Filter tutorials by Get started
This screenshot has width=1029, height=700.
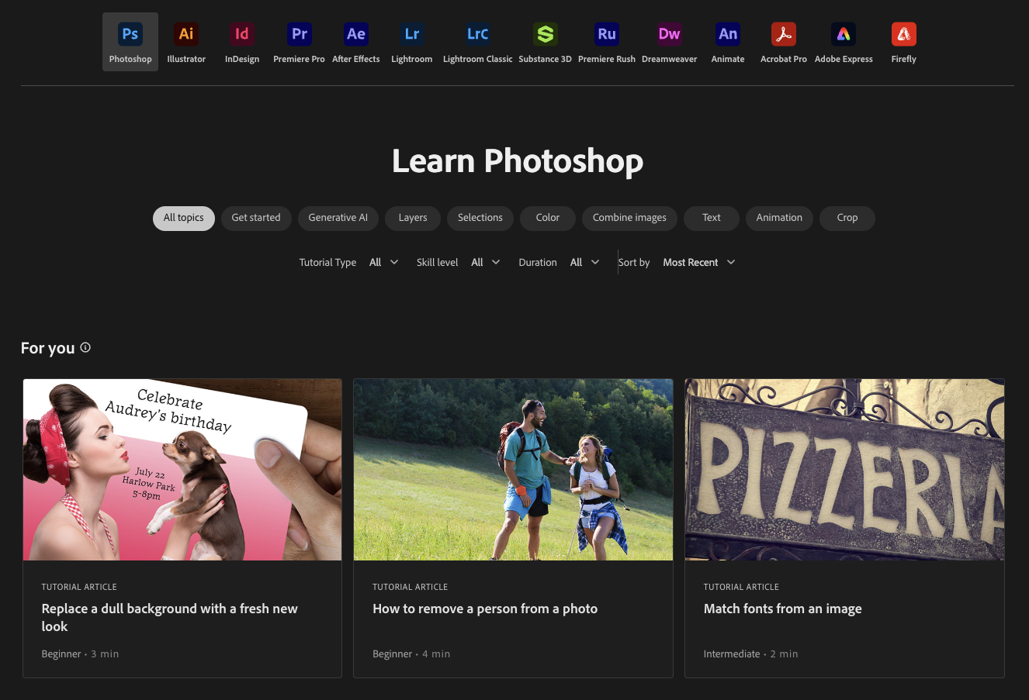tap(256, 218)
